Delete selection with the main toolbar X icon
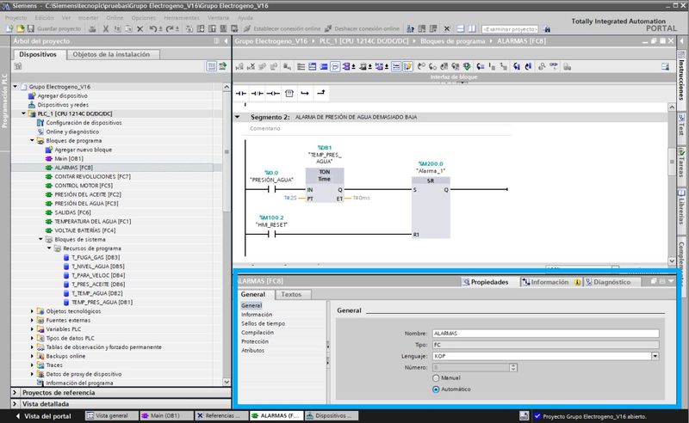Image resolution: width=689 pixels, height=423 pixels. click(140, 29)
